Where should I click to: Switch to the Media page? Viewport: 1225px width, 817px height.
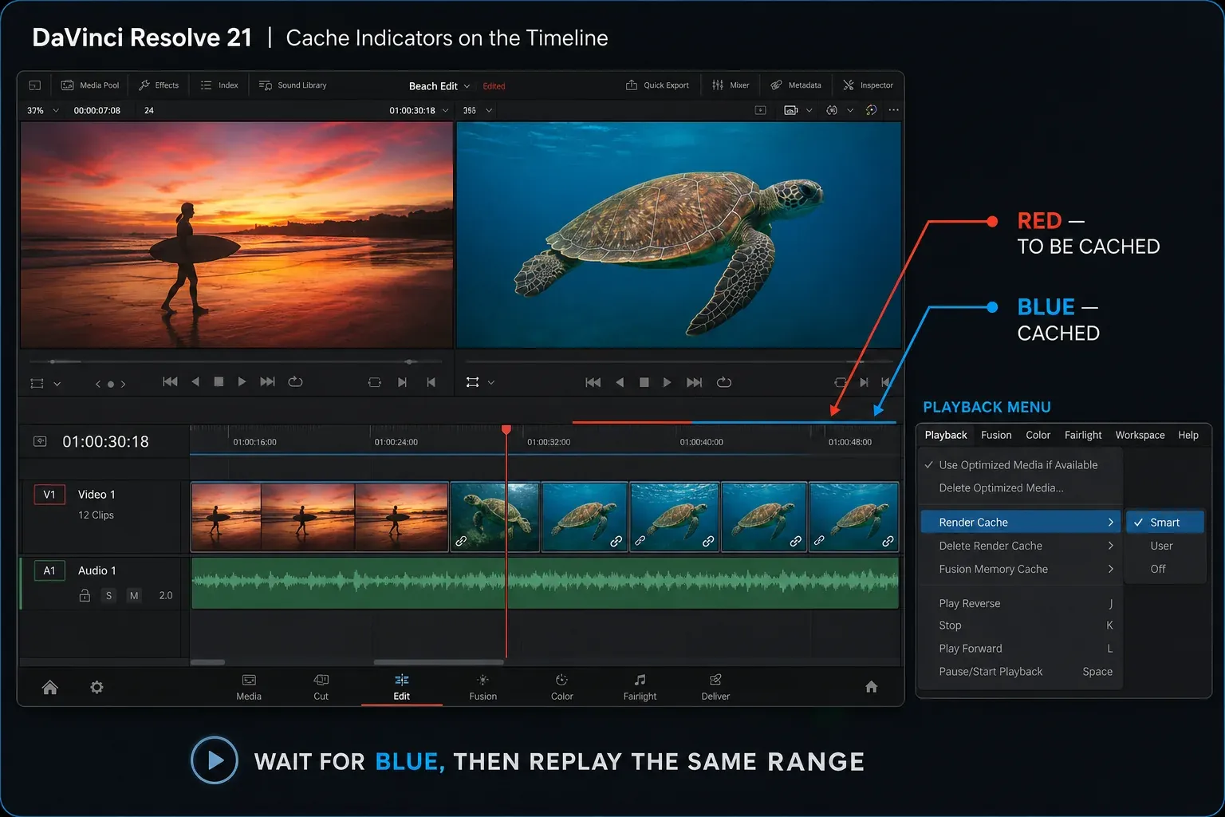[x=249, y=687]
